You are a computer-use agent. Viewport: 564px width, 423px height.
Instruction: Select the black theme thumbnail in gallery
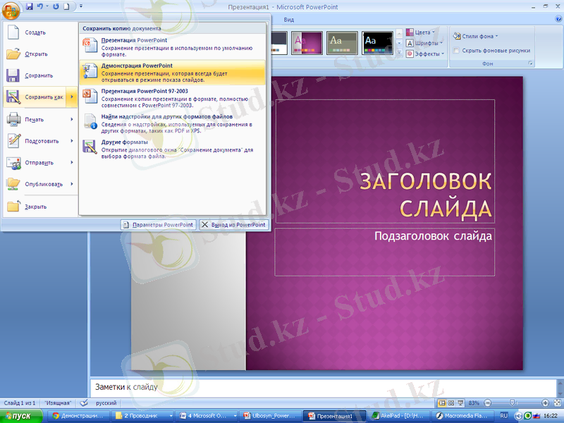pyautogui.click(x=378, y=43)
